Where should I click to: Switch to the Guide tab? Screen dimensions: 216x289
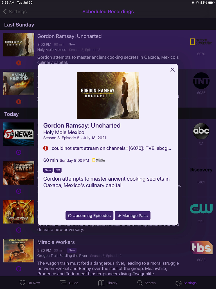point(69,283)
